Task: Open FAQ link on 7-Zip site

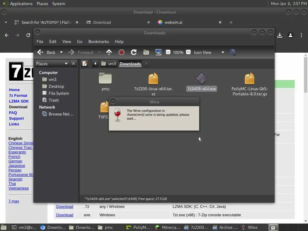Action: (x=13, y=113)
